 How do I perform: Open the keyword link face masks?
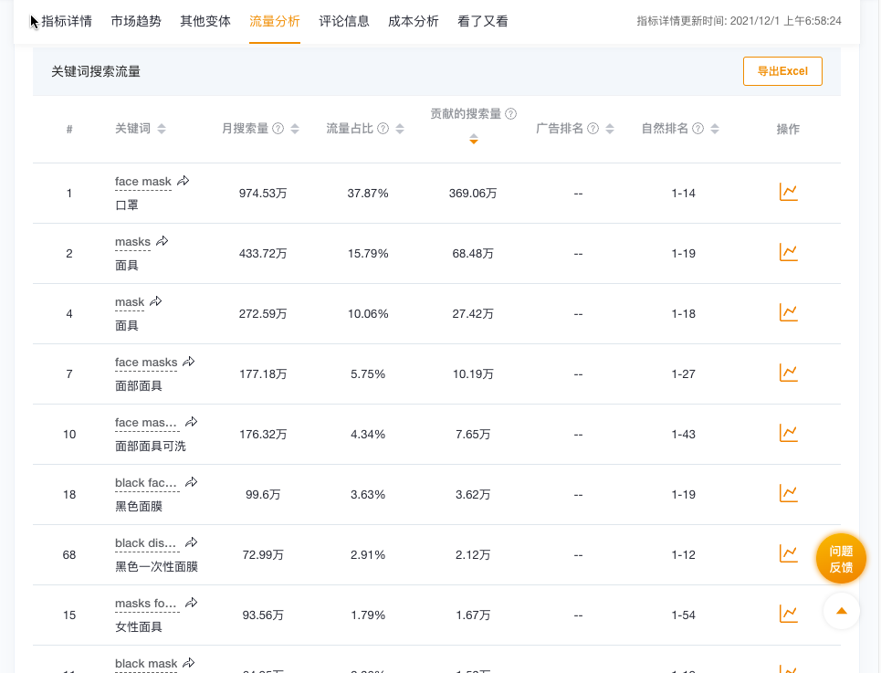click(x=145, y=362)
